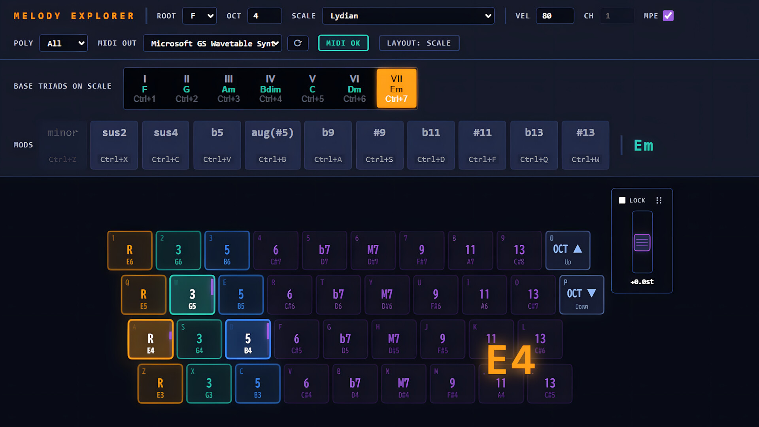Click the 5 B4 note pad

click(248, 339)
